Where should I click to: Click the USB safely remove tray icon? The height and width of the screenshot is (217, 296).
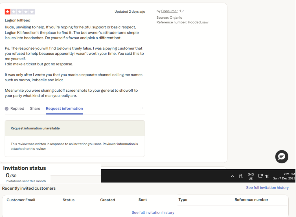tap(240, 176)
